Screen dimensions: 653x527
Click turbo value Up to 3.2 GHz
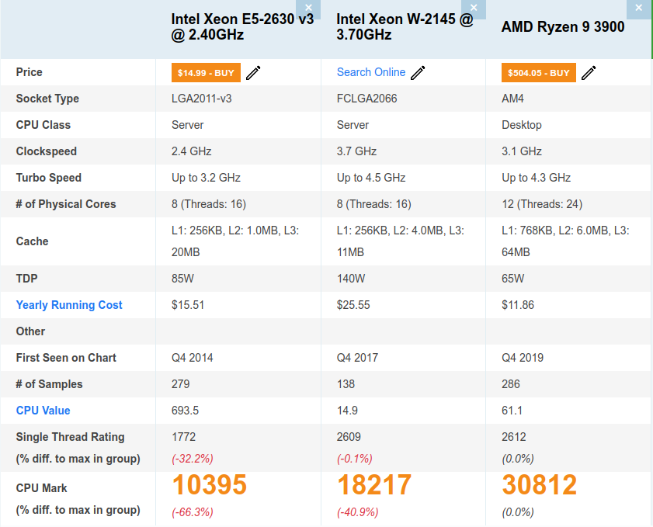(206, 178)
